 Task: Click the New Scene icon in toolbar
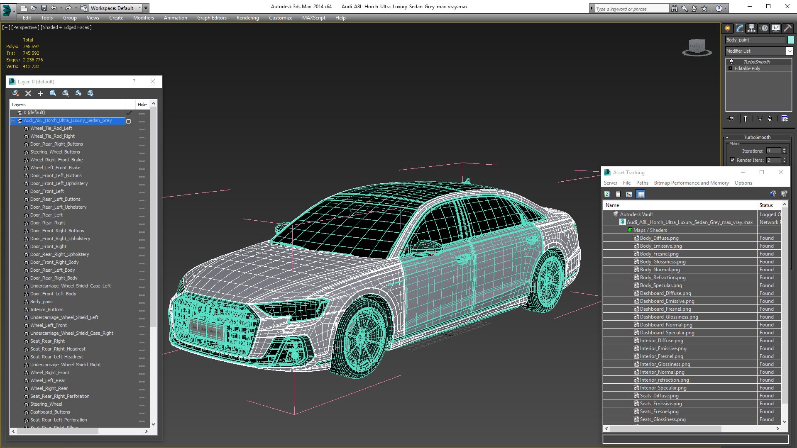[x=24, y=8]
